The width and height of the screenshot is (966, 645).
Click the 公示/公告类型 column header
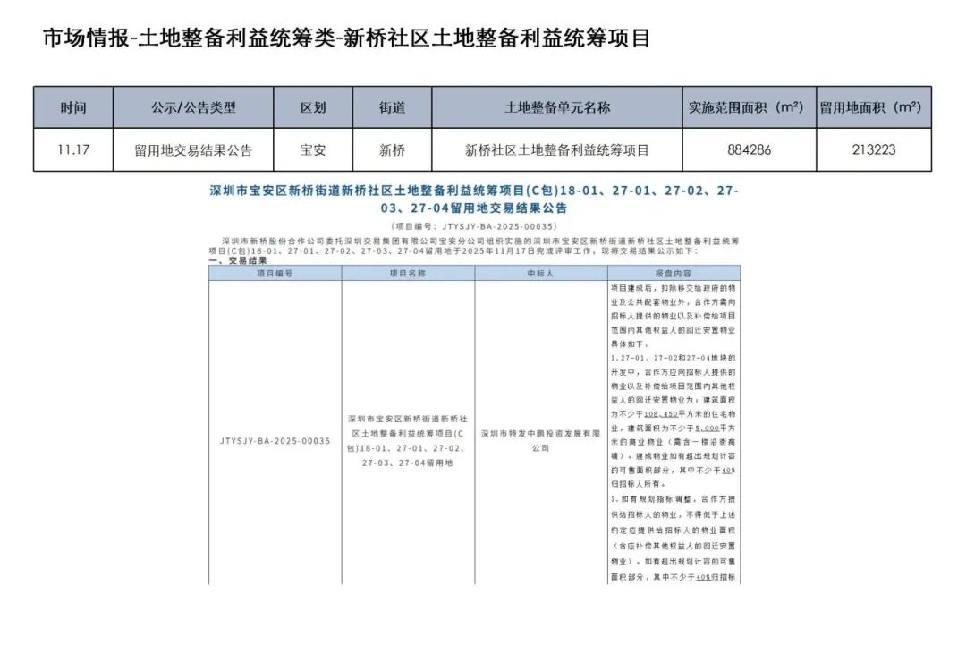tap(193, 107)
